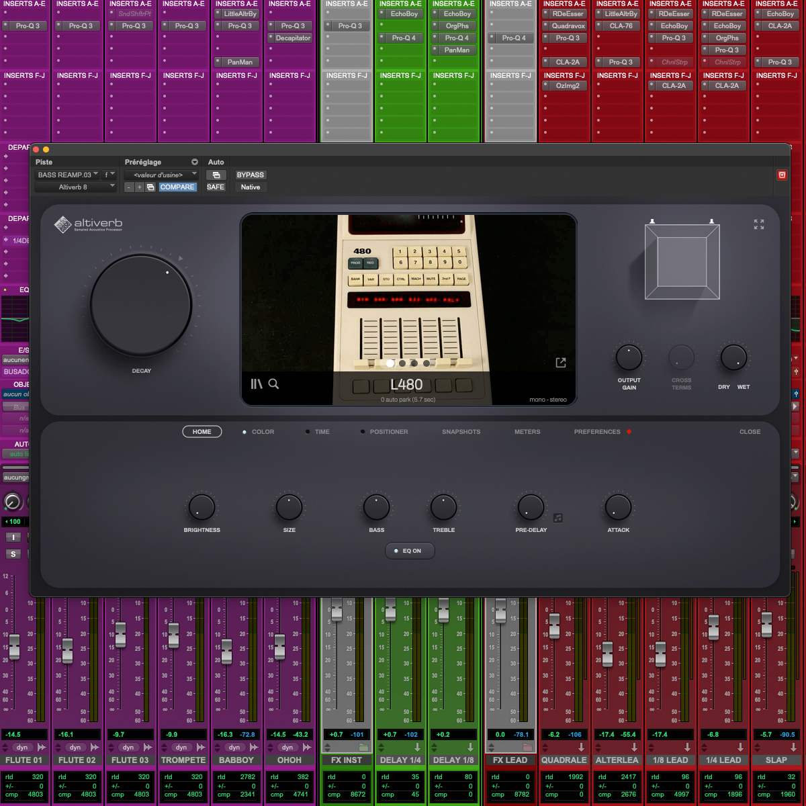The image size is (806, 806).
Task: Click the automation arrows icon on TROMPETE
Action: pyautogui.click(x=201, y=748)
